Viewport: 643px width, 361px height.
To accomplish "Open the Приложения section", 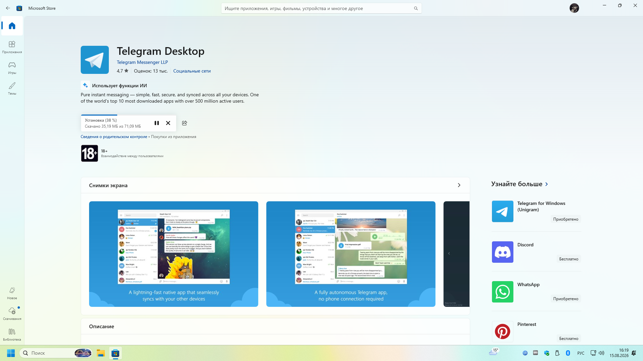I will 12,47.
